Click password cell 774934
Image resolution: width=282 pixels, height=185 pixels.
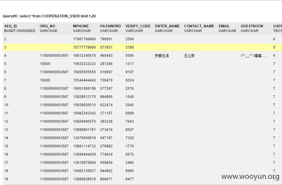(x=106, y=154)
